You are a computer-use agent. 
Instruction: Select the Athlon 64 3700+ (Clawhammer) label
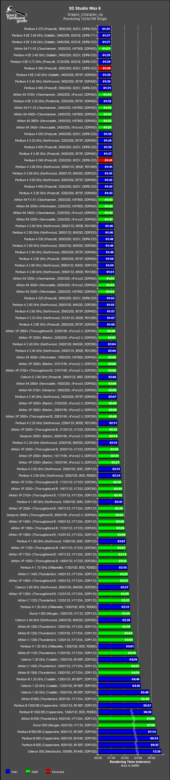tap(55, 95)
